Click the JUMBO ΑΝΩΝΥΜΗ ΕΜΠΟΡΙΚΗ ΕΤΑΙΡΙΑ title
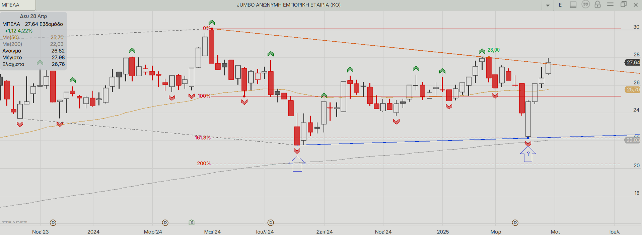The width and height of the screenshot is (642, 235). coord(289,5)
